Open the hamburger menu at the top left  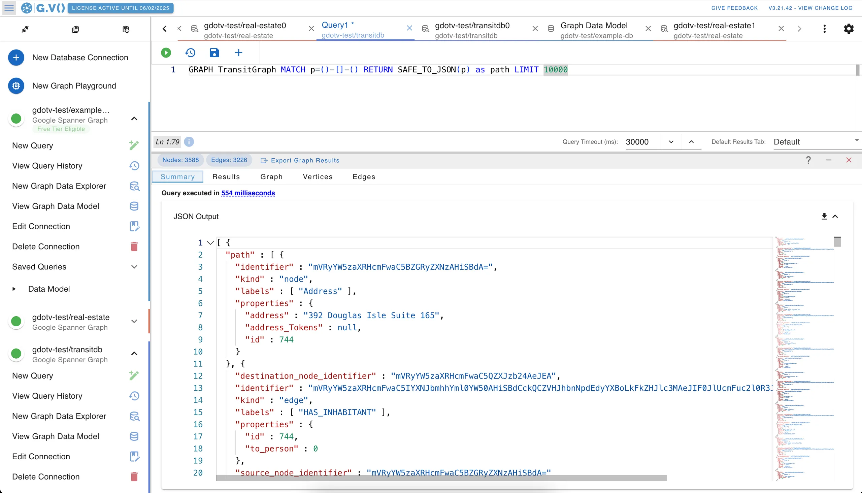(x=9, y=8)
